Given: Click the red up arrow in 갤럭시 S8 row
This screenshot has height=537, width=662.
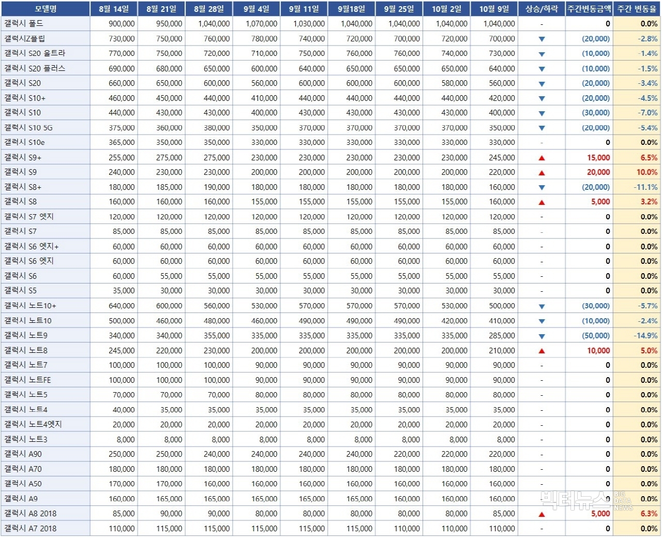Looking at the screenshot, I should (x=541, y=203).
